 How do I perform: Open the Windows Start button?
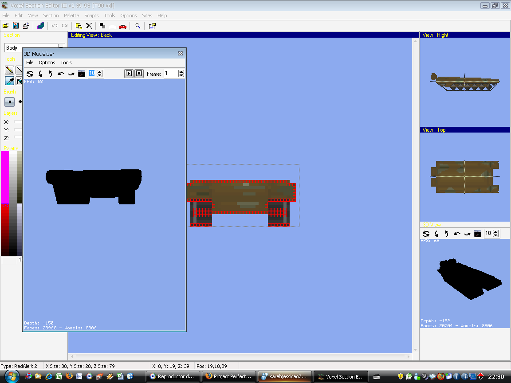[12, 376]
